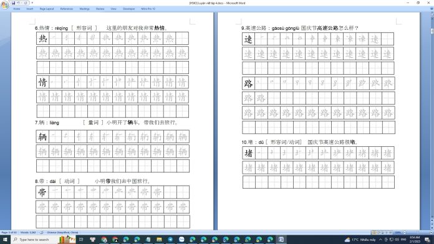
Task: Open the notification center icon
Action: [428, 240]
